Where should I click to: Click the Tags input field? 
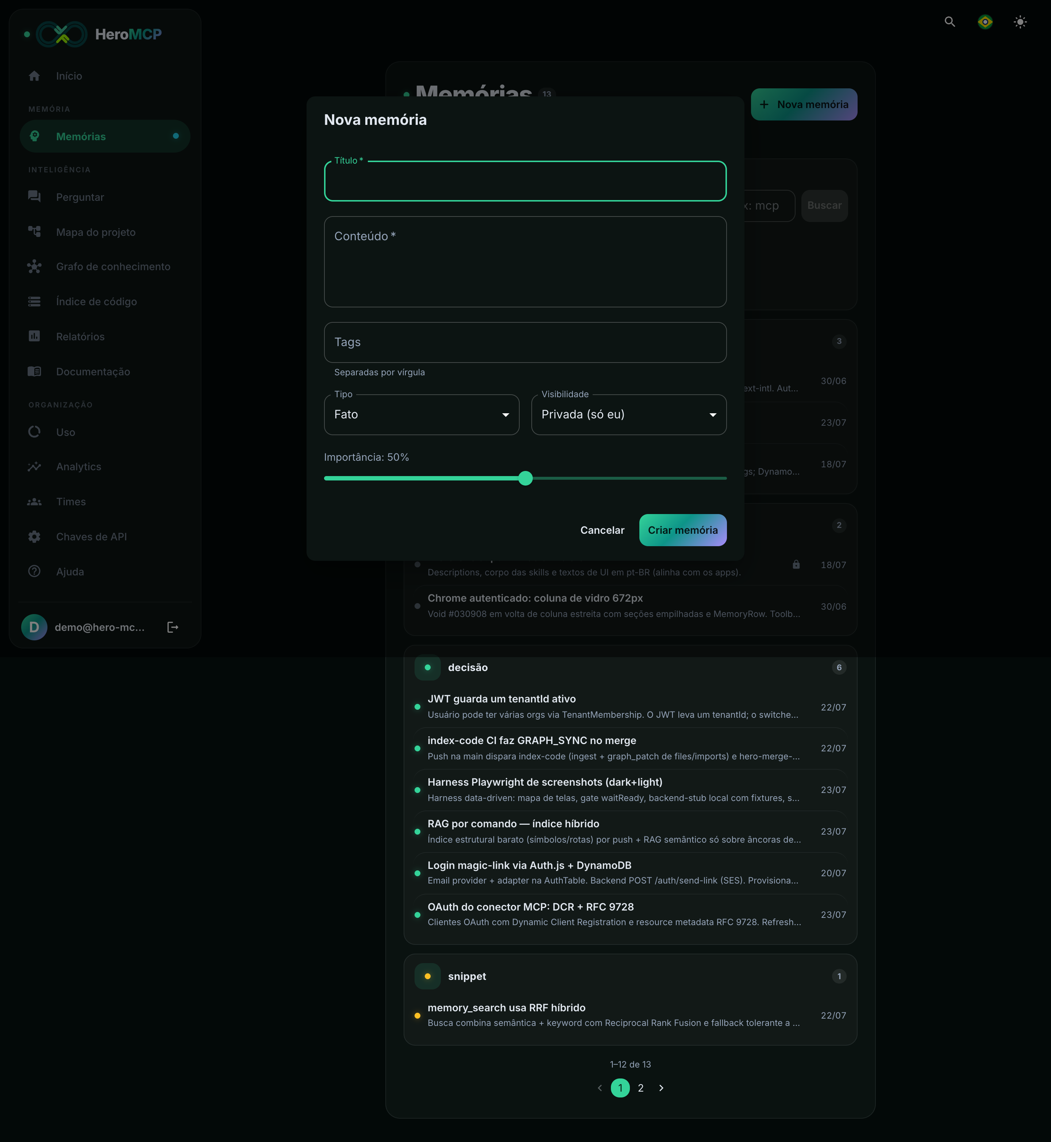(525, 342)
